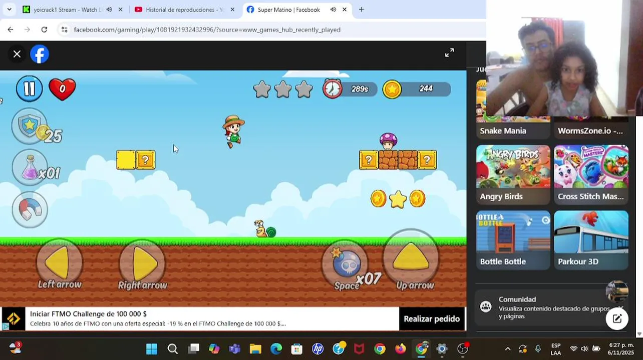Expand the tab search dropdown
Screen dimensions: 643x360
point(9,9)
